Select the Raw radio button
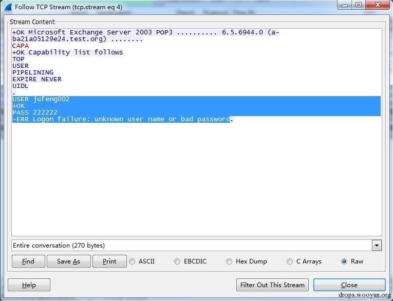This screenshot has width=393, height=301. click(344, 261)
